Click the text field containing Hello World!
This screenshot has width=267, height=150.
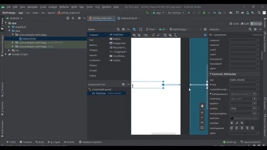click(x=243, y=80)
